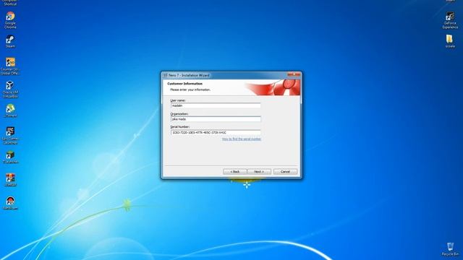The image size is (463, 260).
Task: Open the GeForce Experience desktop shortcut
Action: 450,20
